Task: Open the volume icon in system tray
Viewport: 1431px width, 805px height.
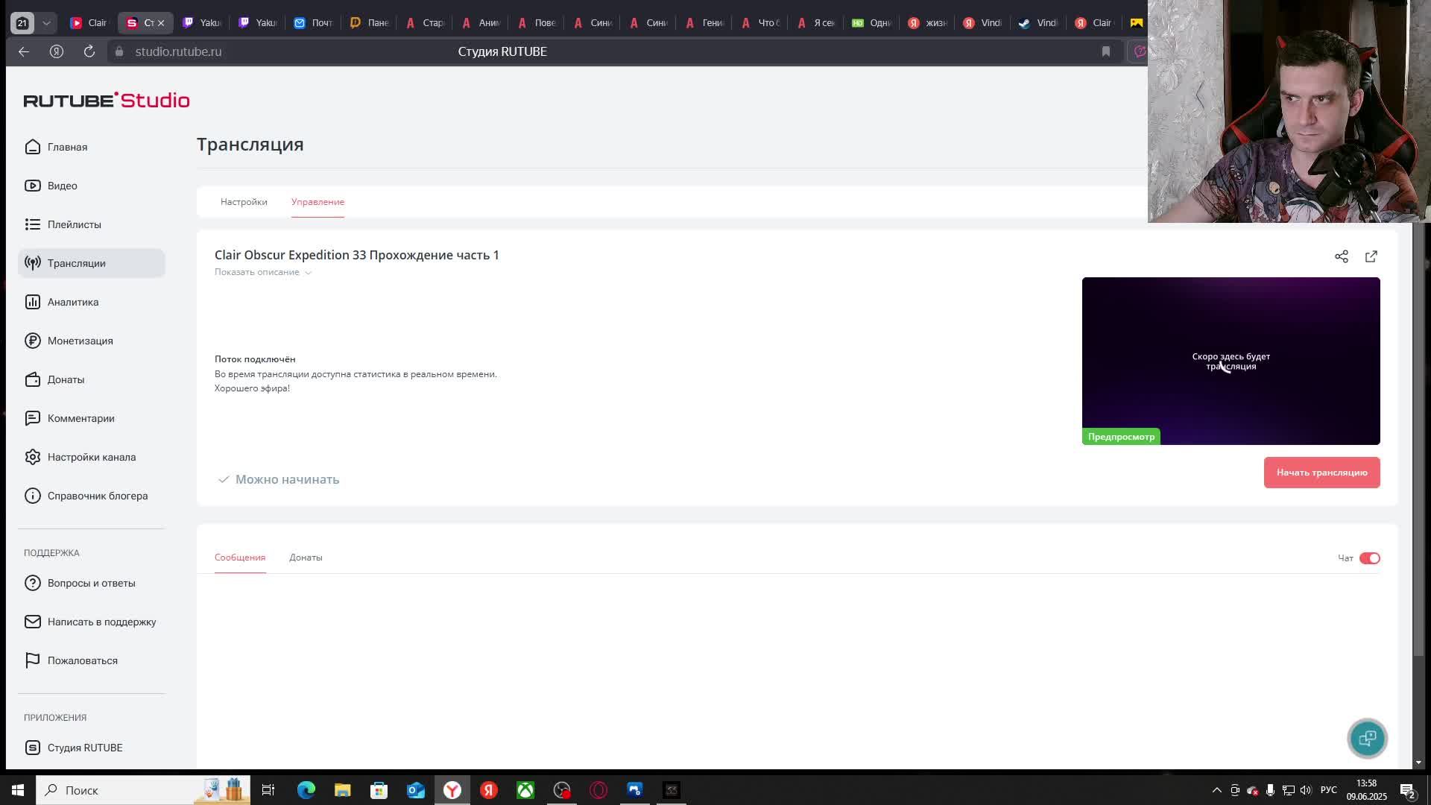Action: coord(1306,790)
